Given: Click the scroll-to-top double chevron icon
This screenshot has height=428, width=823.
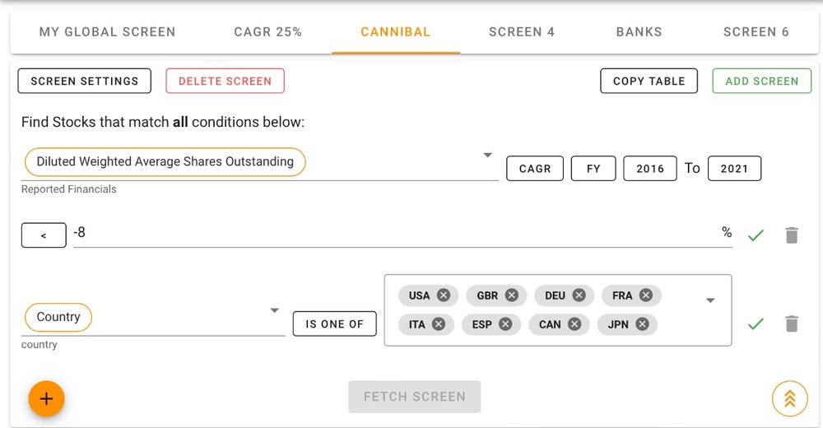Looking at the screenshot, I should (789, 398).
